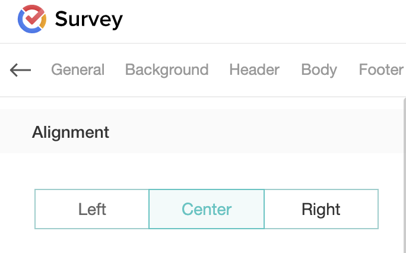View Body theme settings
Image resolution: width=406 pixels, height=253 pixels.
(319, 70)
